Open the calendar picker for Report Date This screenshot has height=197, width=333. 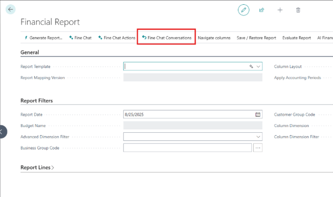click(x=258, y=114)
